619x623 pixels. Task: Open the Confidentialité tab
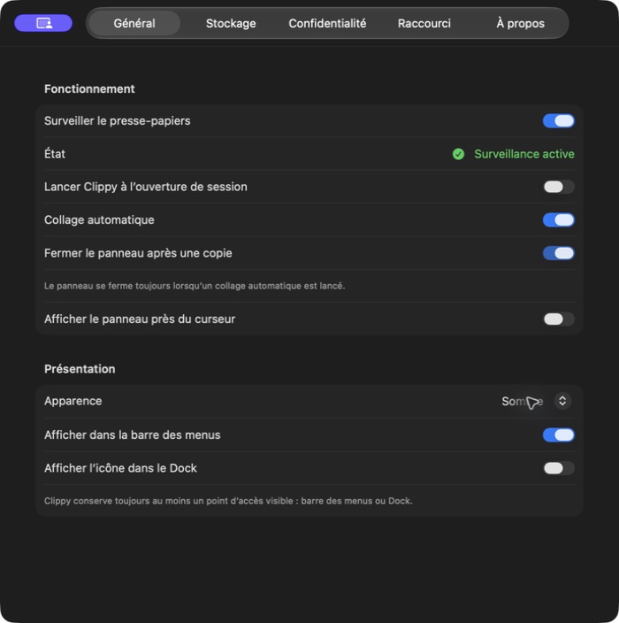tap(327, 23)
